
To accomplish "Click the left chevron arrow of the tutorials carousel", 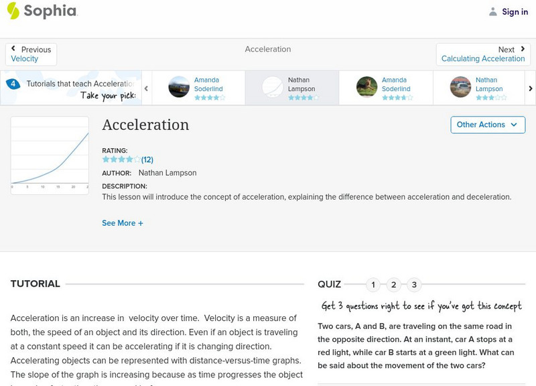I will 146,88.
